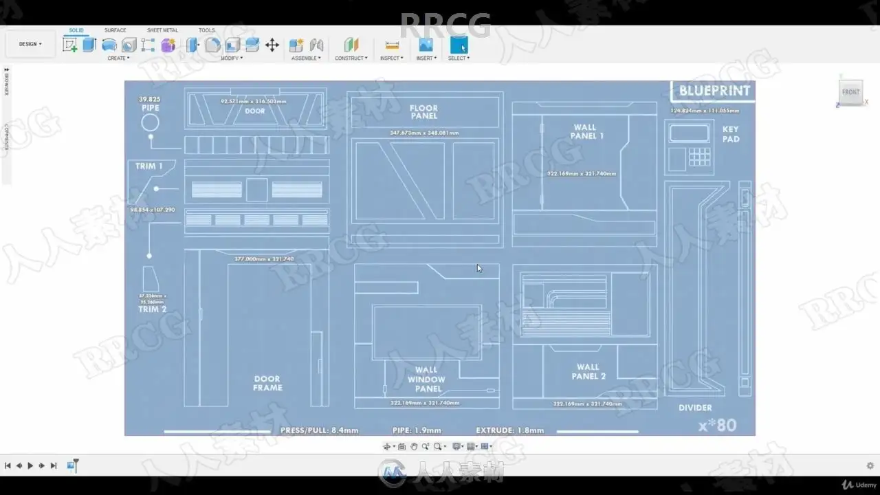Open the timeline settings gear
Screen dimensions: 880x495
[870, 465]
